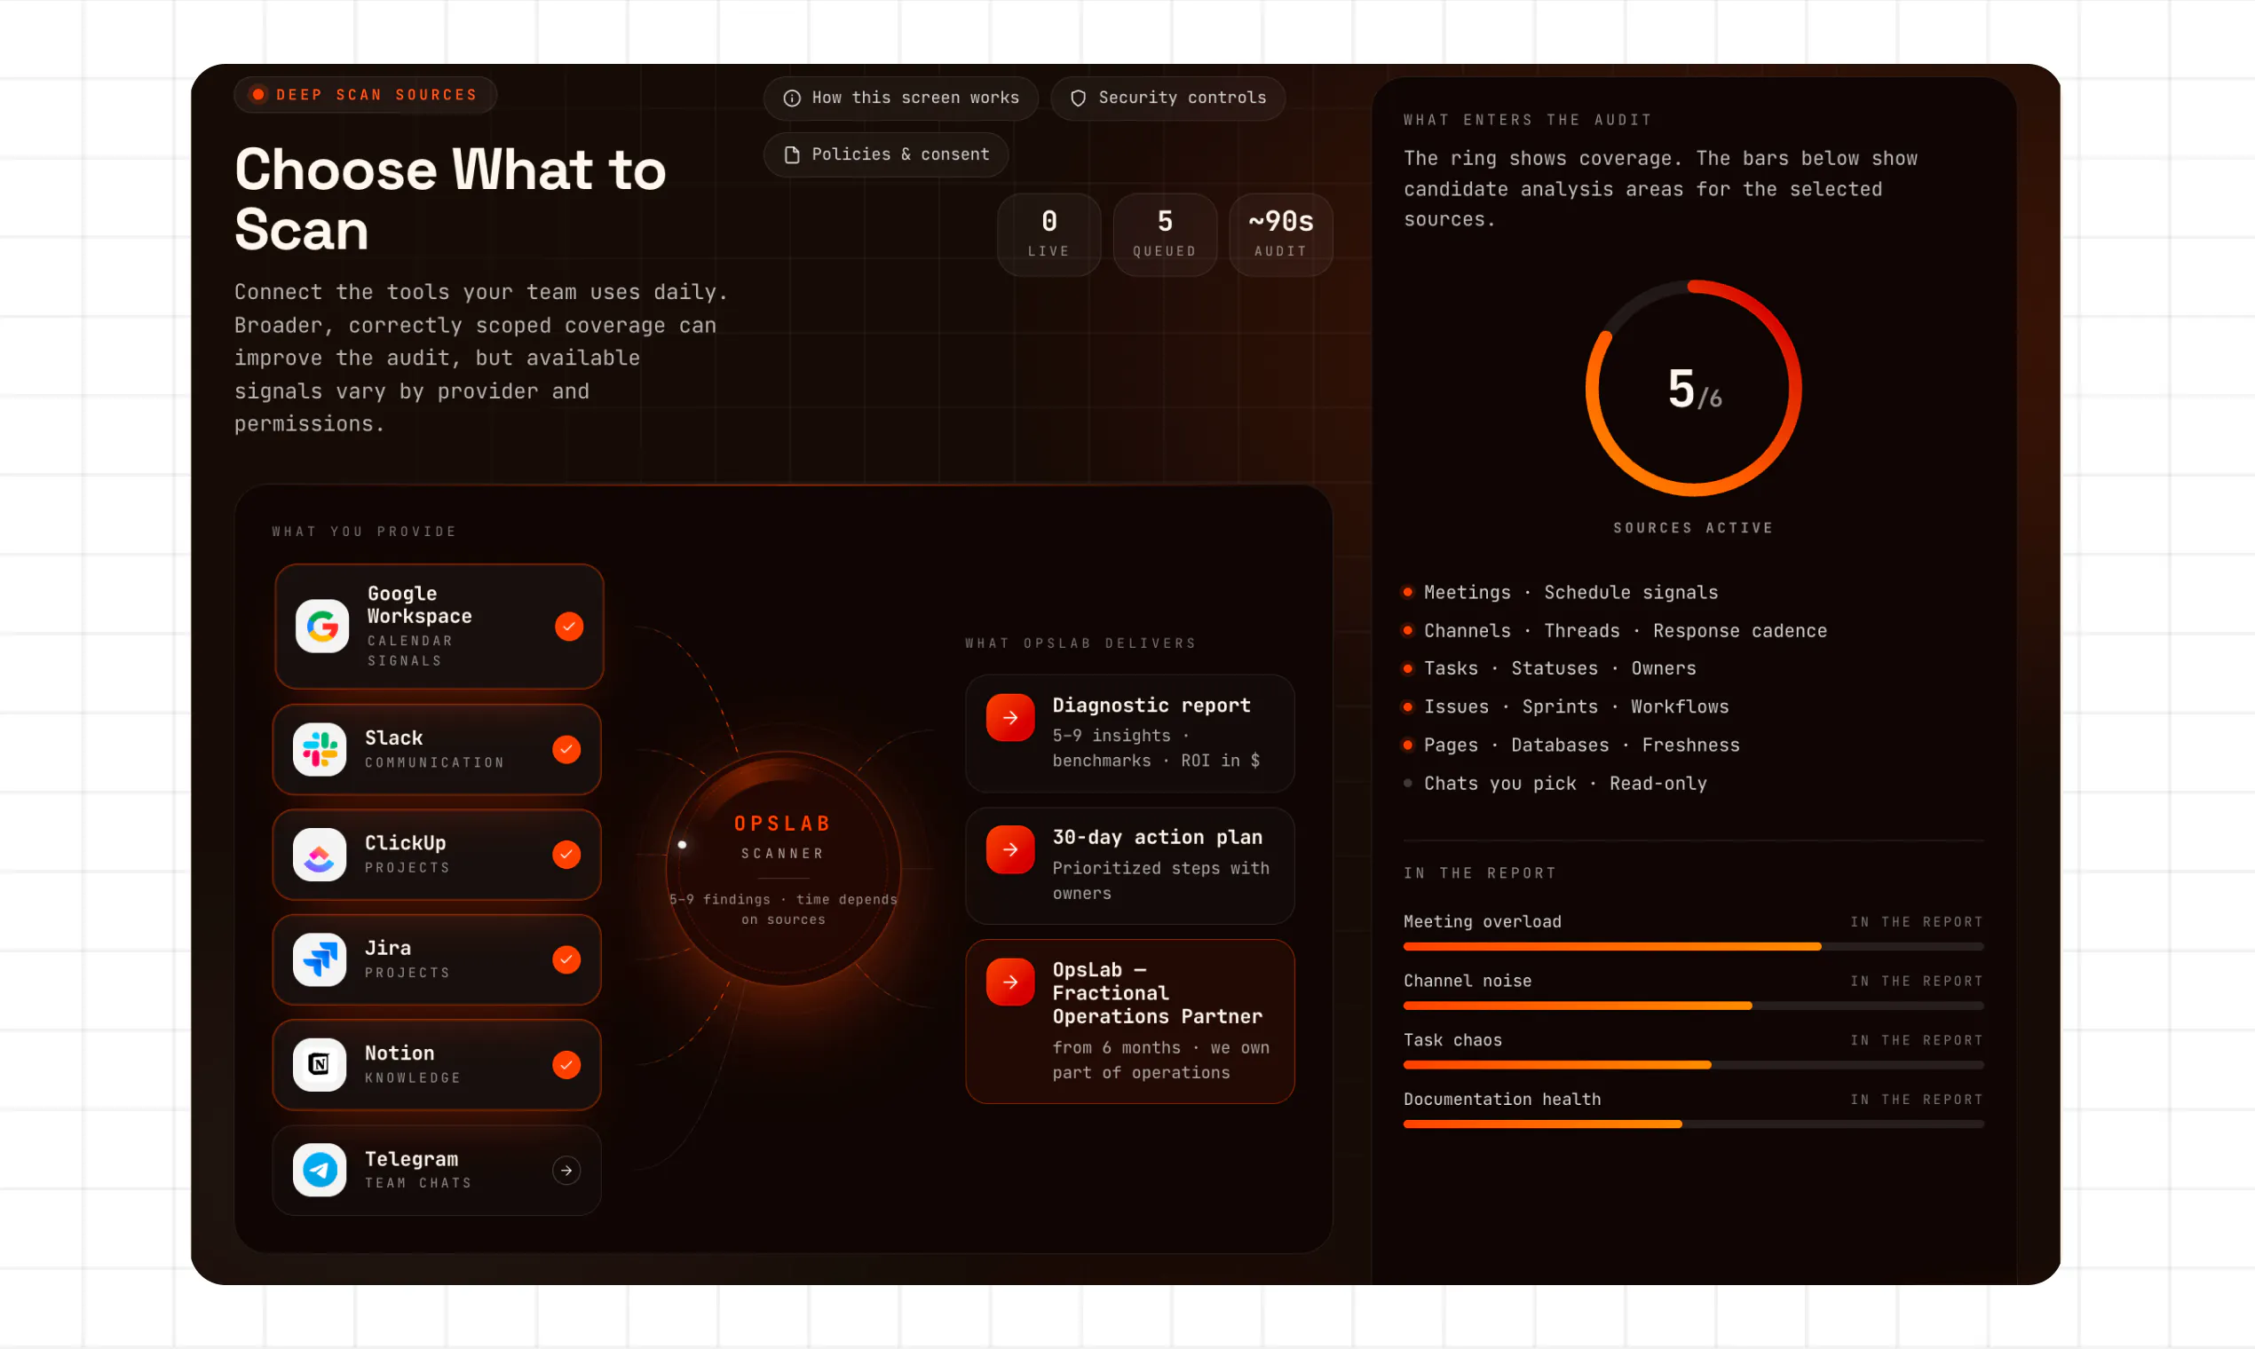
Task: Uncheck the Notion source checkmark
Action: click(566, 1064)
